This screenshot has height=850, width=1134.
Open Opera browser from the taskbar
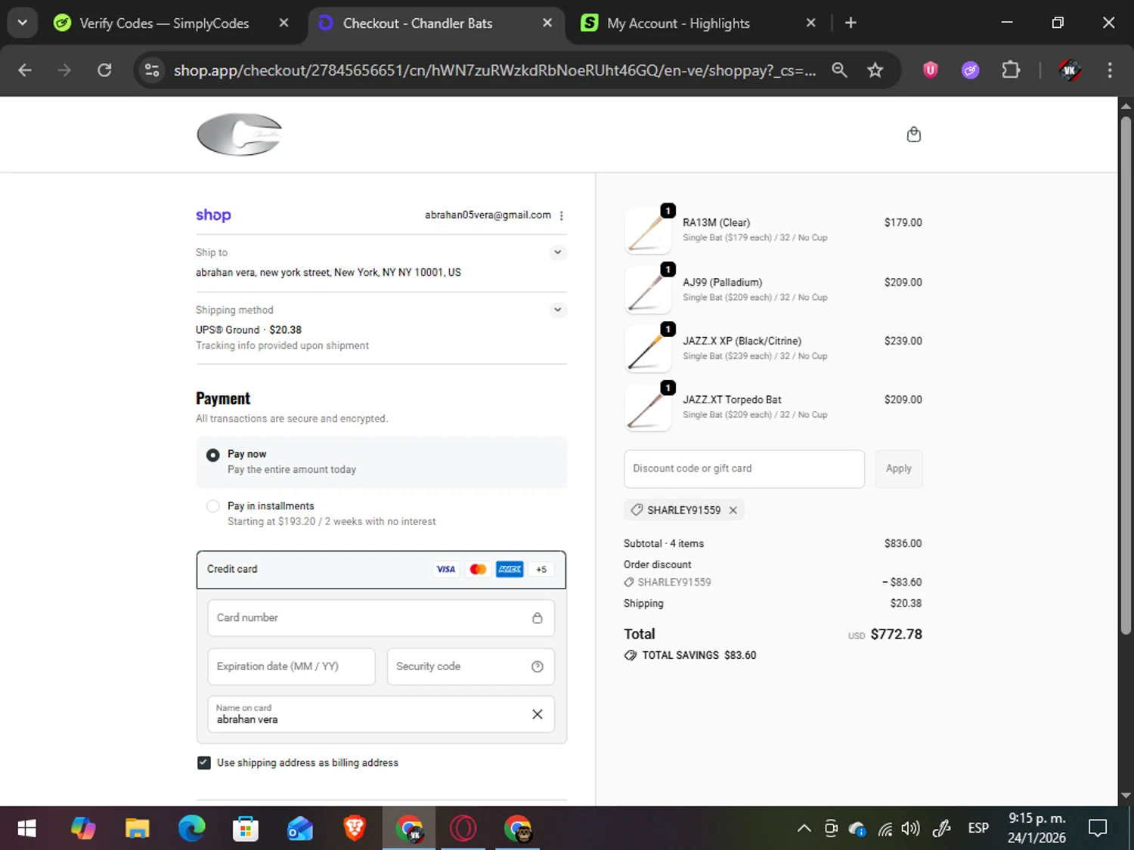point(463,829)
